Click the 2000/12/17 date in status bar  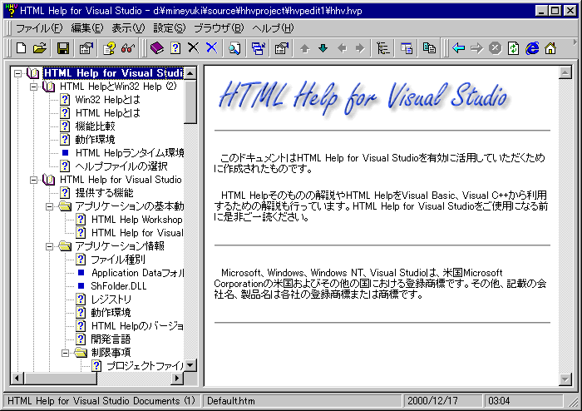pyautogui.click(x=433, y=401)
